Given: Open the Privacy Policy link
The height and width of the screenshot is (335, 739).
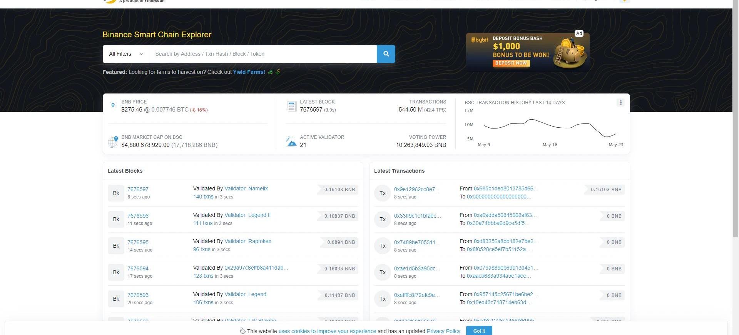Looking at the screenshot, I should point(443,331).
